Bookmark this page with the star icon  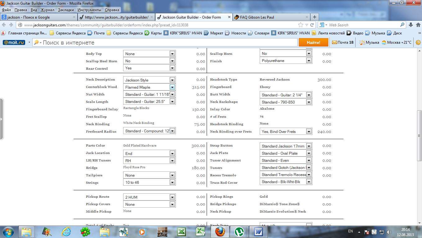point(300,25)
